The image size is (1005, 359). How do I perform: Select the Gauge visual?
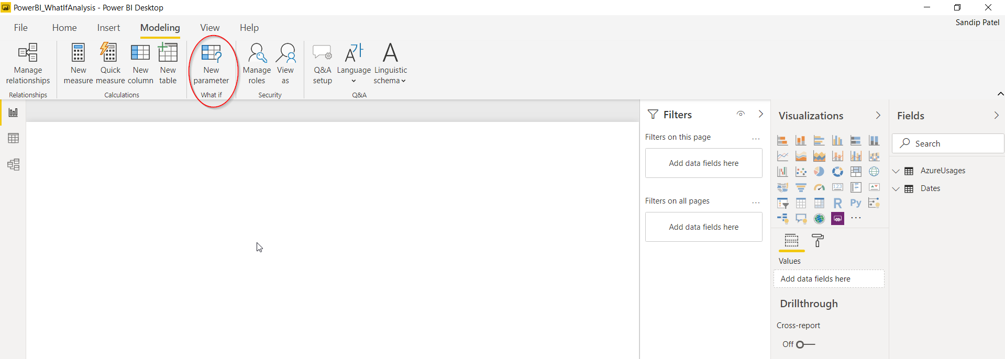pos(819,187)
